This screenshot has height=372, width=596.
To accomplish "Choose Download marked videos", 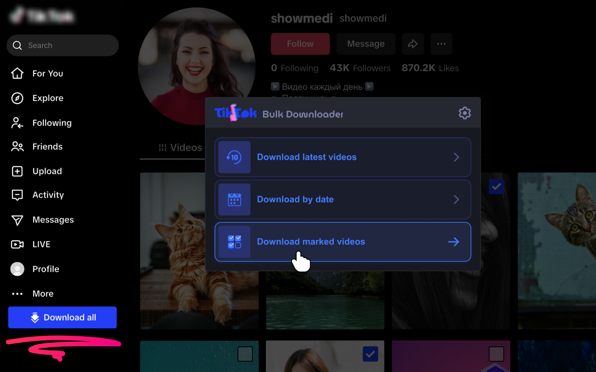I will pyautogui.click(x=343, y=242).
